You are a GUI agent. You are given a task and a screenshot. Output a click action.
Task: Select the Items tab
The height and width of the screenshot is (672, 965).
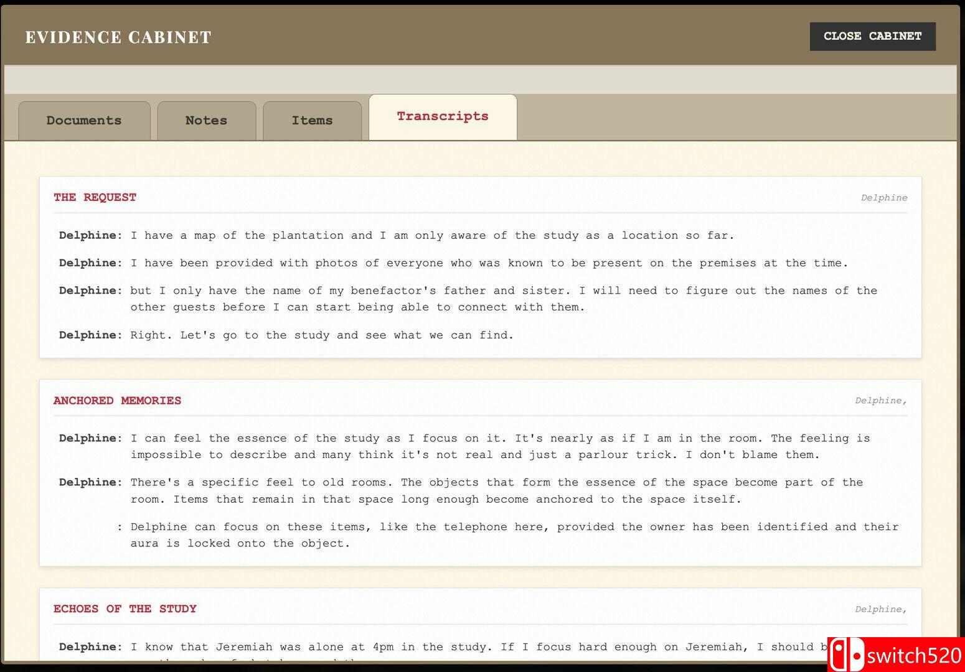[312, 121]
